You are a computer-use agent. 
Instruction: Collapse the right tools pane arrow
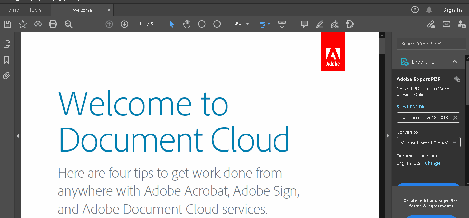click(388, 136)
